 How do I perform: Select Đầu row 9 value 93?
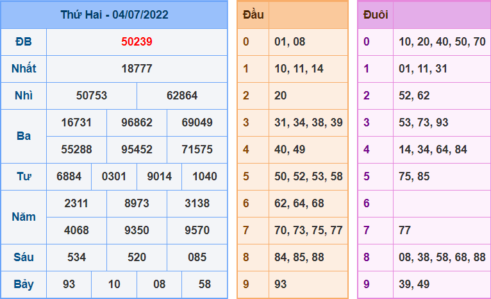point(281,284)
